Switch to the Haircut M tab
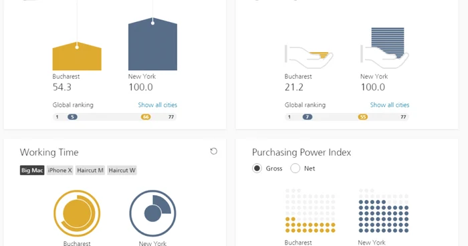 pyautogui.click(x=90, y=170)
